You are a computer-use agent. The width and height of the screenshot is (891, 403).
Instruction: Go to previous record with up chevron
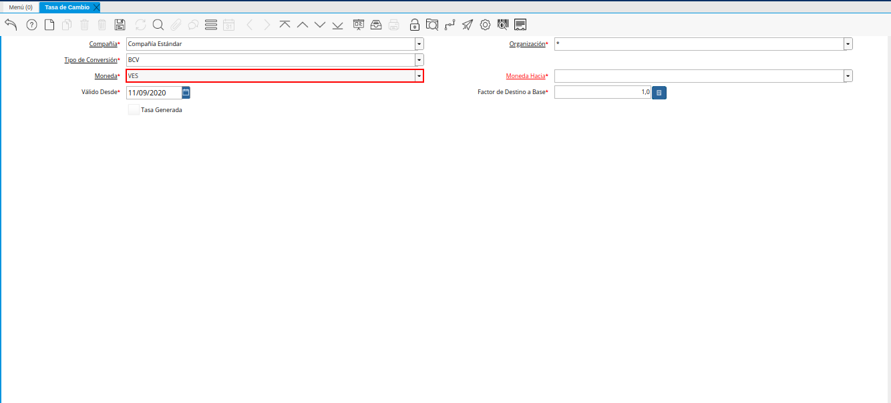coord(302,25)
